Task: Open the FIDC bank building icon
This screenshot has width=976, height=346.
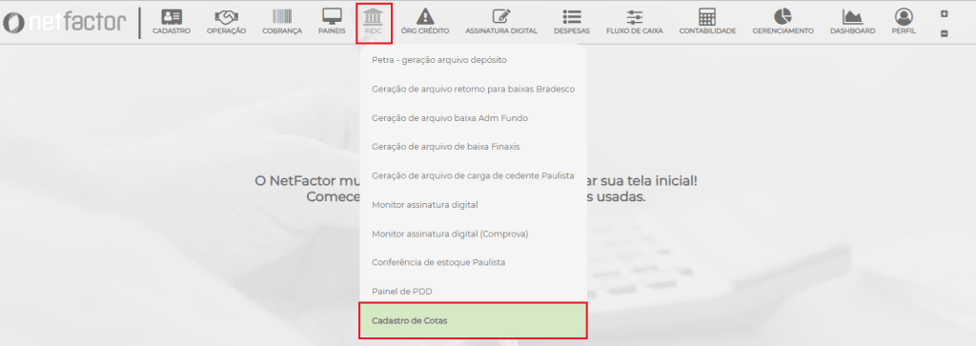Action: [374, 17]
